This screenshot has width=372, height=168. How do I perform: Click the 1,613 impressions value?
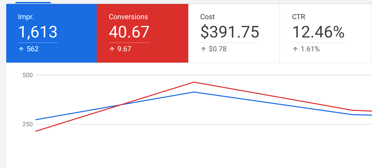[x=38, y=32]
